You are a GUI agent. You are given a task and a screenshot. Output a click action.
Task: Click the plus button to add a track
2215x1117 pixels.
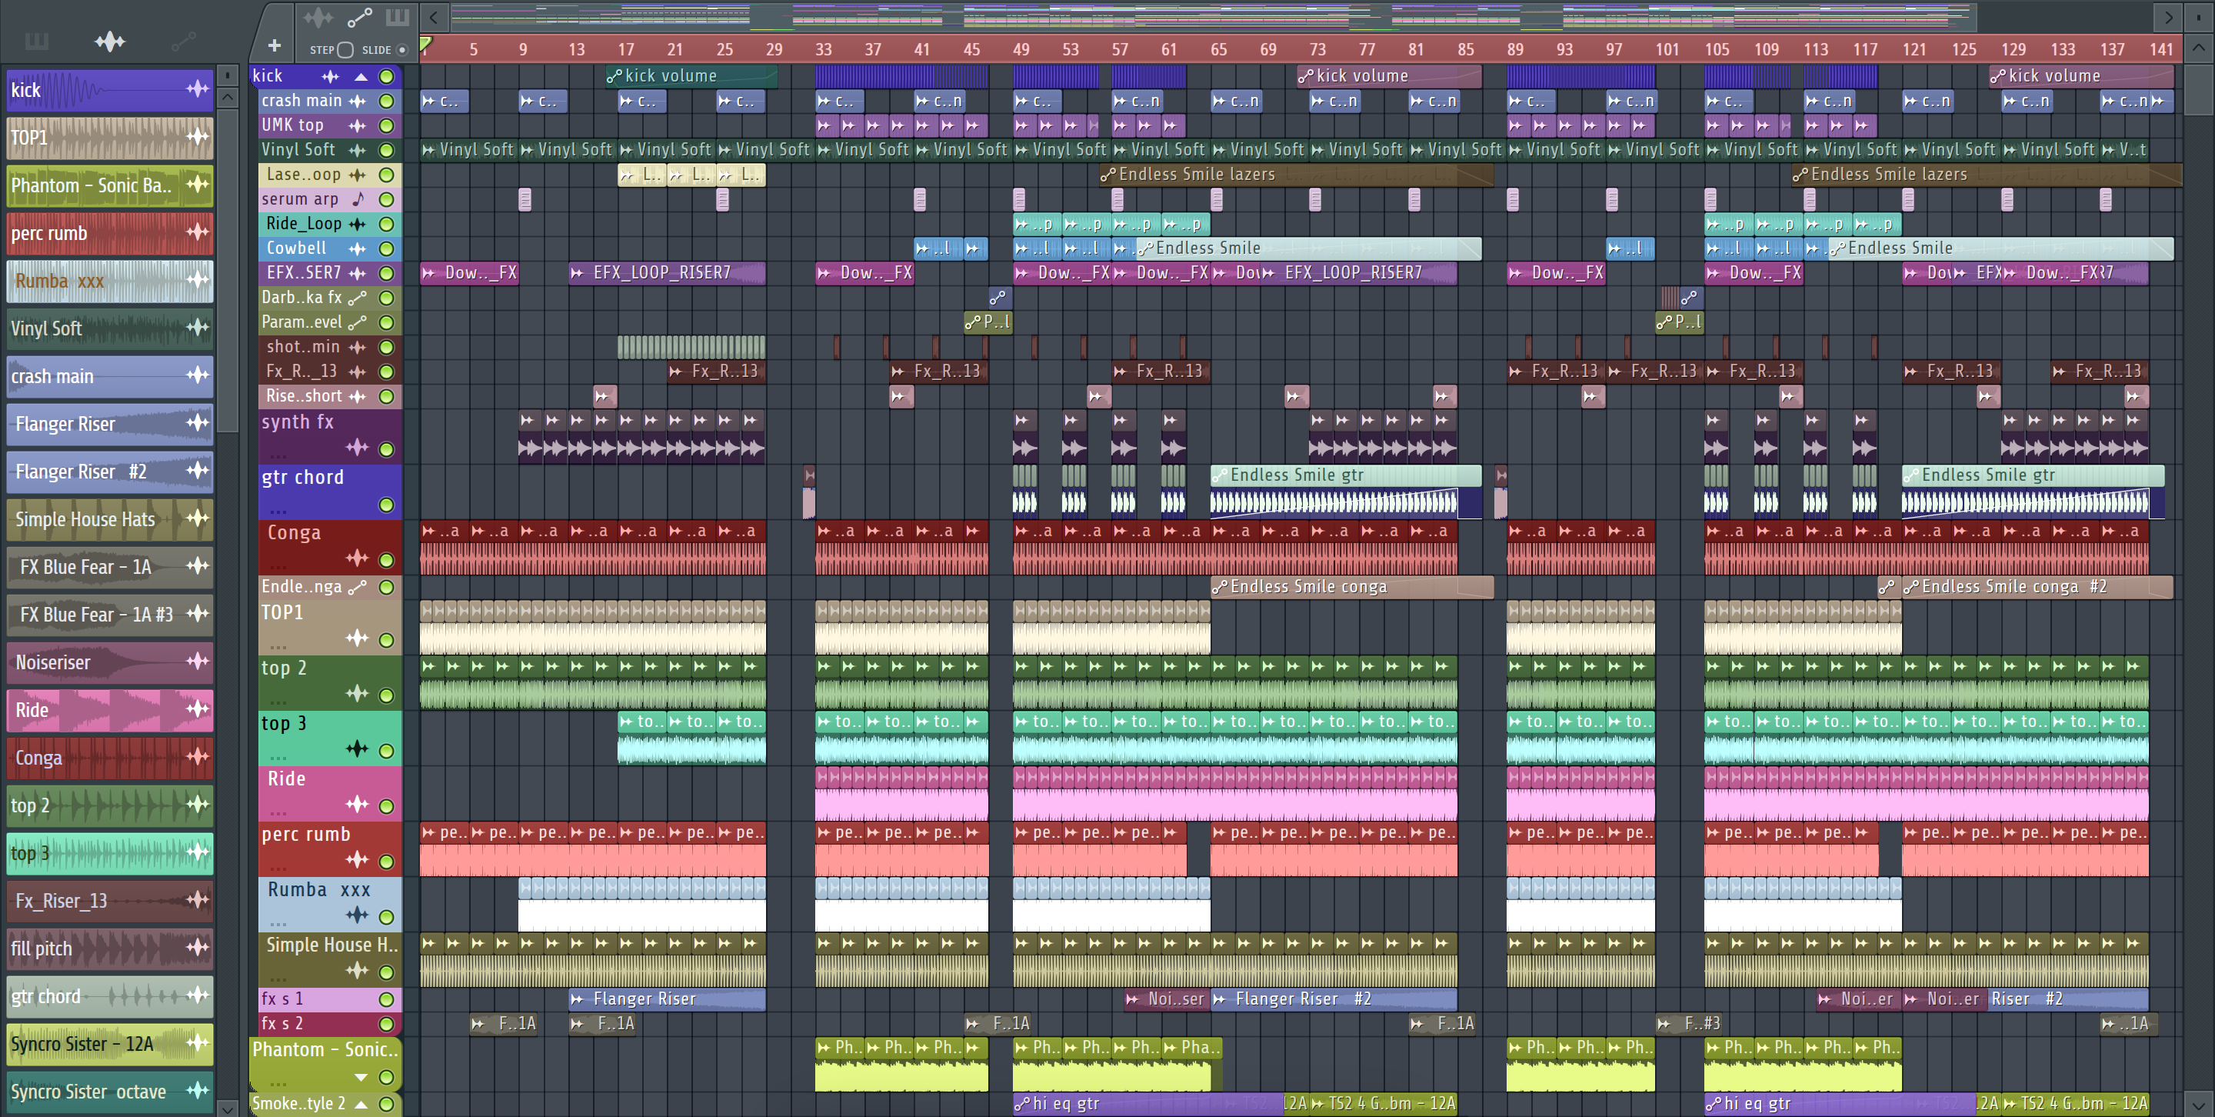[275, 45]
